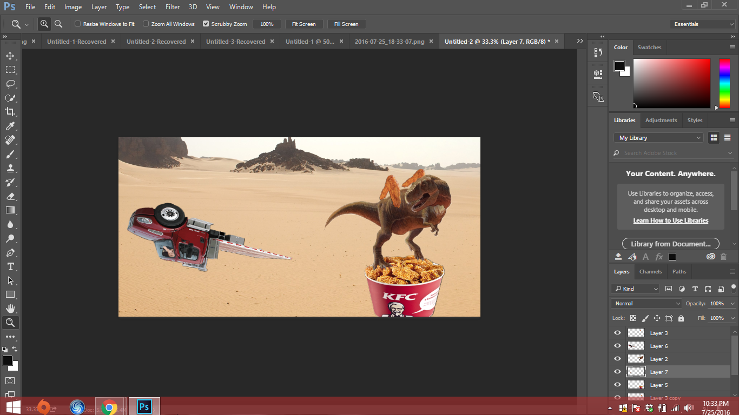Viewport: 739px width, 415px height.
Task: Open the Filter menu
Action: (173, 7)
